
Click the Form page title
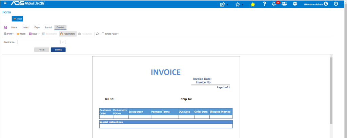coord(7,12)
